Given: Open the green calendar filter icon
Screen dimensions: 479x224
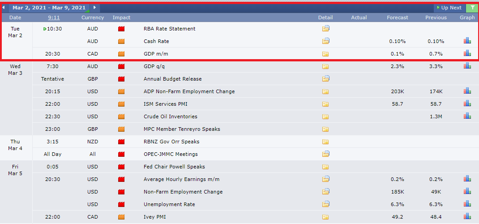Looking at the screenshot, I should tap(472, 8).
